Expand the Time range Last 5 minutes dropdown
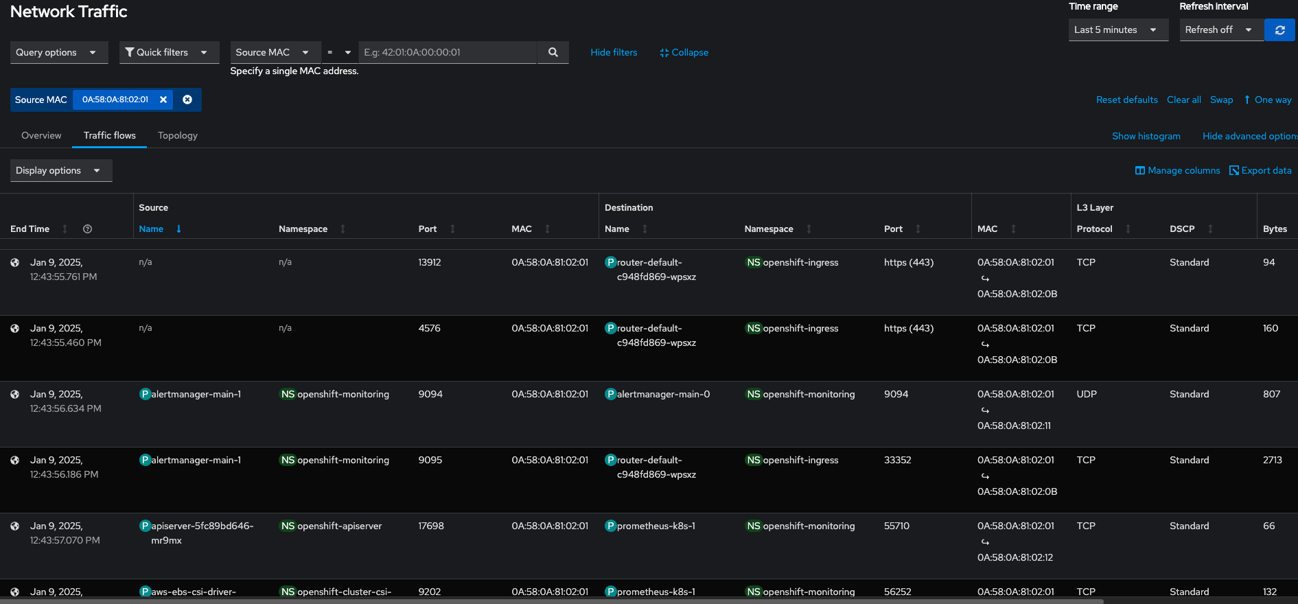 pos(1117,30)
